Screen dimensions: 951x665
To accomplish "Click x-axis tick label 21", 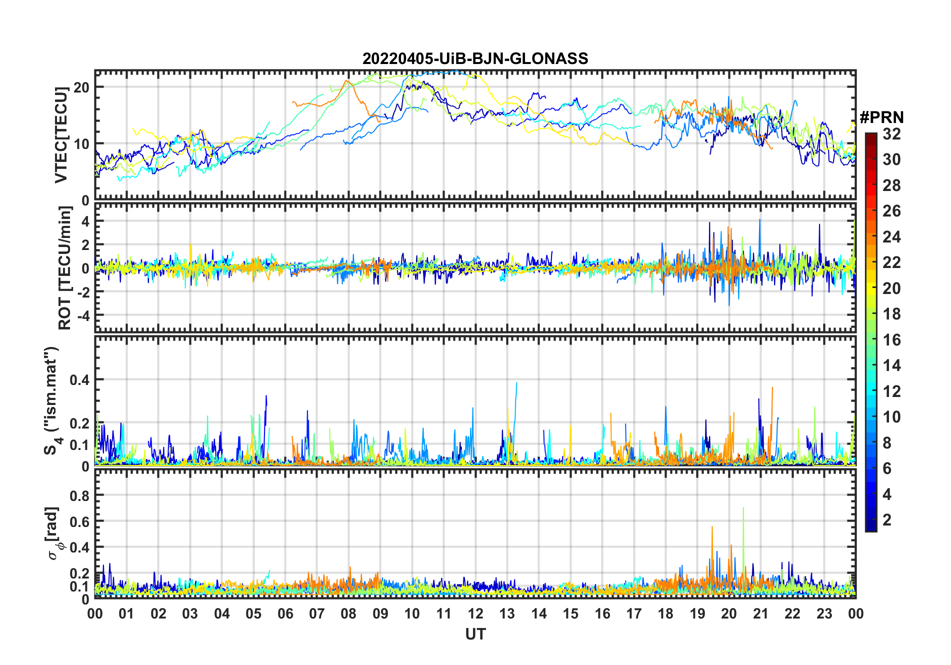I will pos(760,613).
